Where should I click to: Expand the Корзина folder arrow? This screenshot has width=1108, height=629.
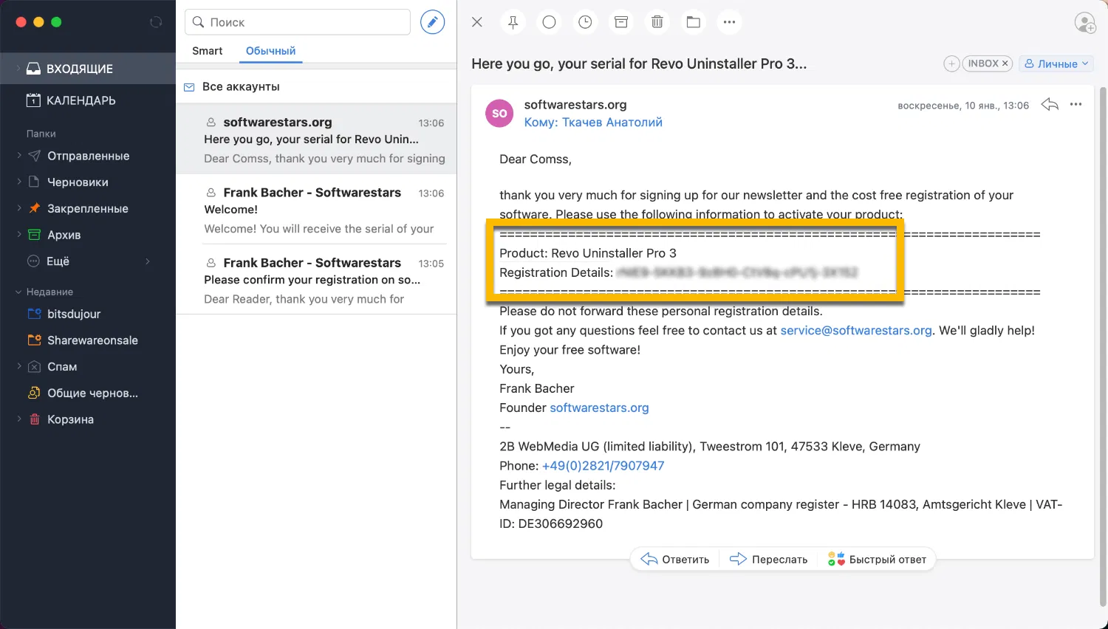(x=18, y=419)
